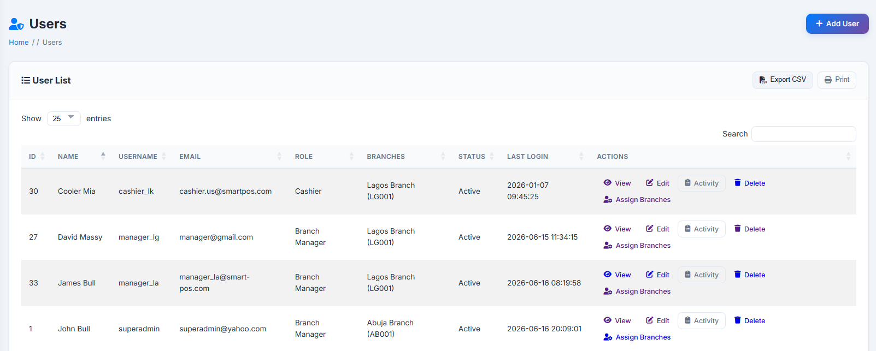Image resolution: width=876 pixels, height=351 pixels.
Task: Open Activity for David Massy
Action: (702, 229)
